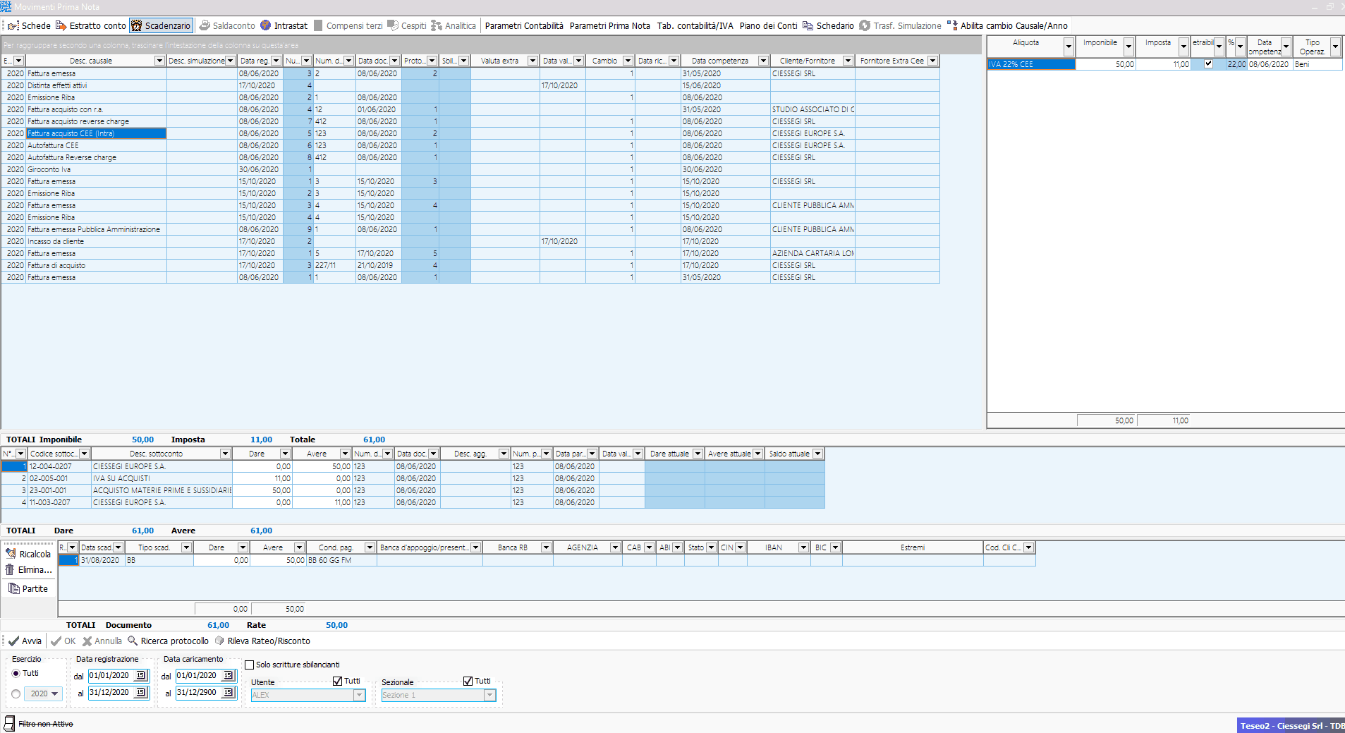Click Abilita cambio Causale/Anno icon
The width and height of the screenshot is (1345, 733).
(952, 25)
